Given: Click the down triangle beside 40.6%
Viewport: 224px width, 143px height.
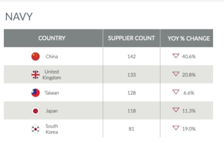Looking at the screenshot, I should pos(176,56).
